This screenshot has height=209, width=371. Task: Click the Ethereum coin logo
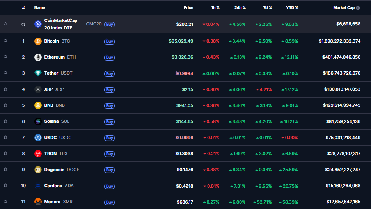coord(38,57)
